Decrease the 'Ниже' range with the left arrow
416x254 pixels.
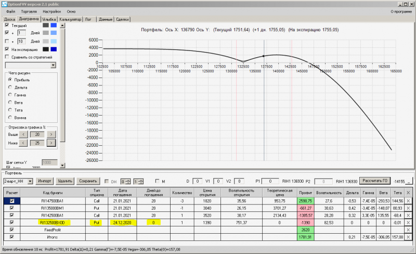pos(23,143)
